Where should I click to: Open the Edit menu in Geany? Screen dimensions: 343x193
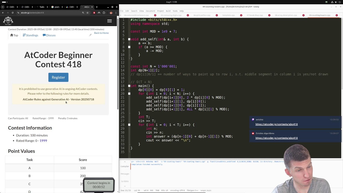click(127, 11)
